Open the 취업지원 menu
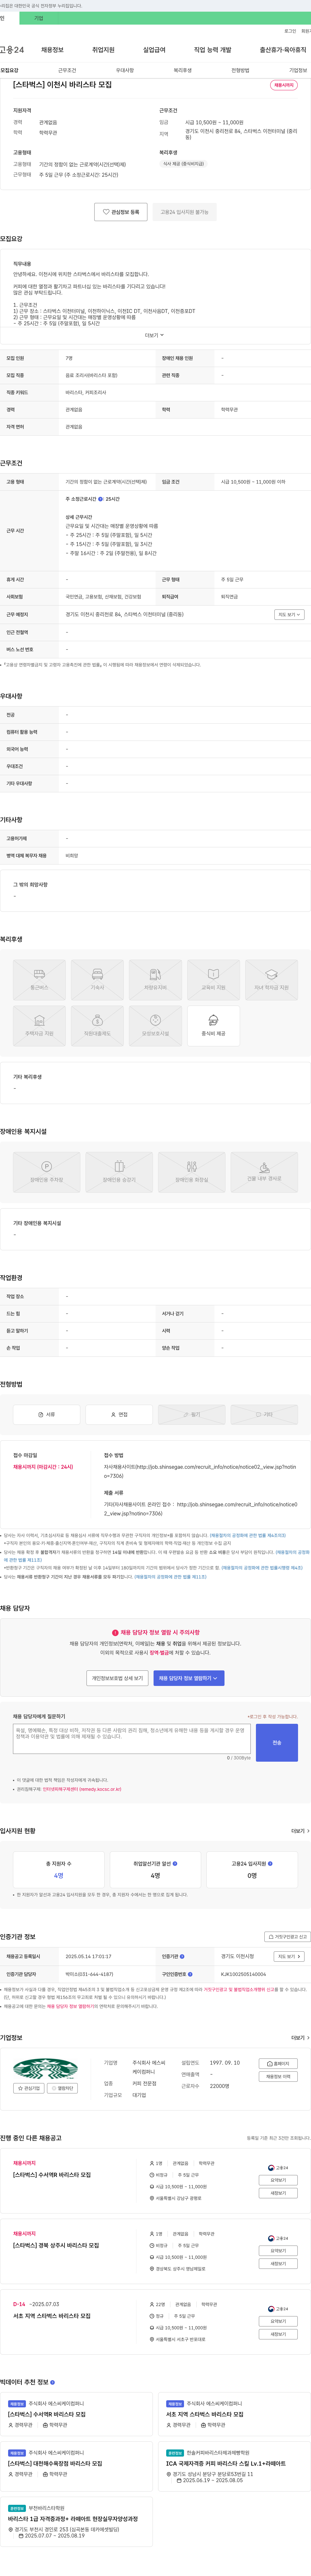 pyautogui.click(x=103, y=50)
